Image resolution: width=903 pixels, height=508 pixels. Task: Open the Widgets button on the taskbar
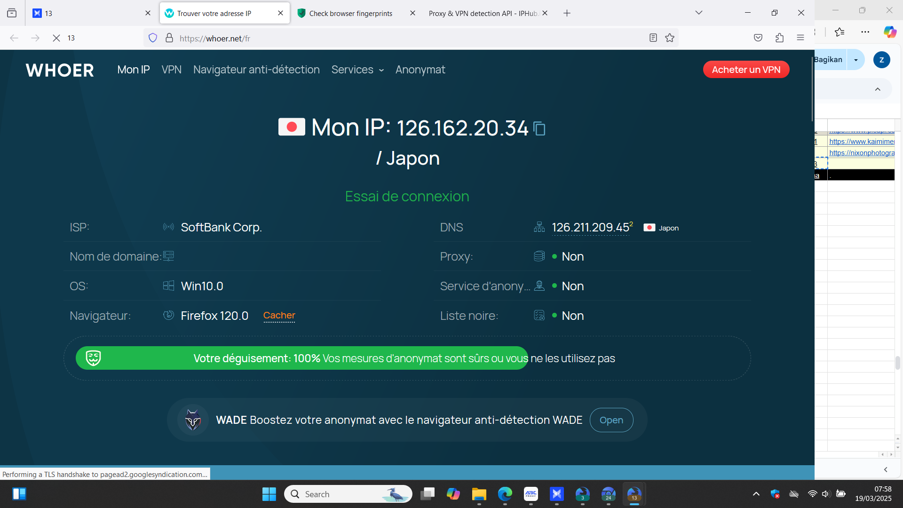click(x=19, y=494)
